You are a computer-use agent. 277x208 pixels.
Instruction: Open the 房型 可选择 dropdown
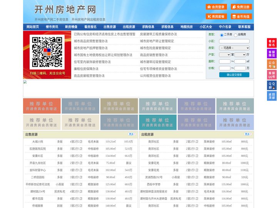234,48
